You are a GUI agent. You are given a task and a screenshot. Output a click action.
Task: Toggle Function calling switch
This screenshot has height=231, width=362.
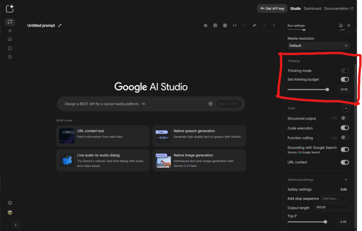coord(345,138)
